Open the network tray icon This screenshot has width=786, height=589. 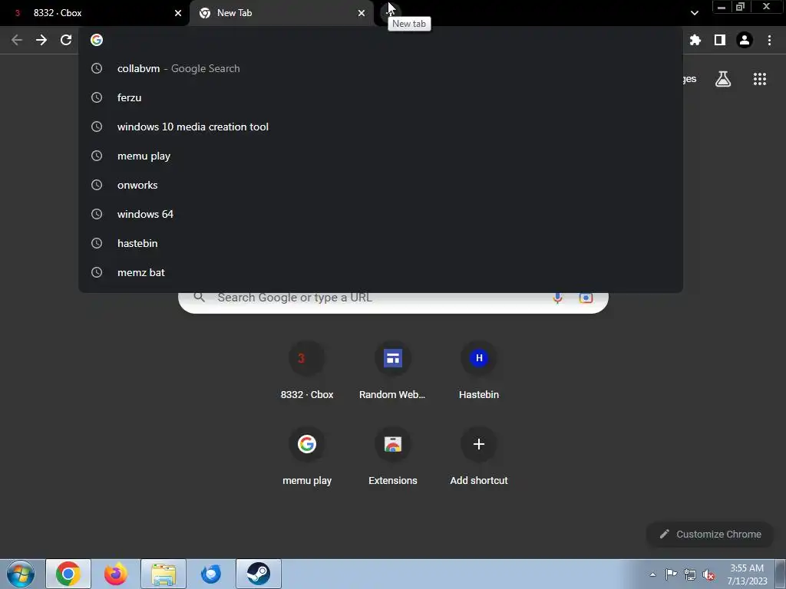(690, 574)
